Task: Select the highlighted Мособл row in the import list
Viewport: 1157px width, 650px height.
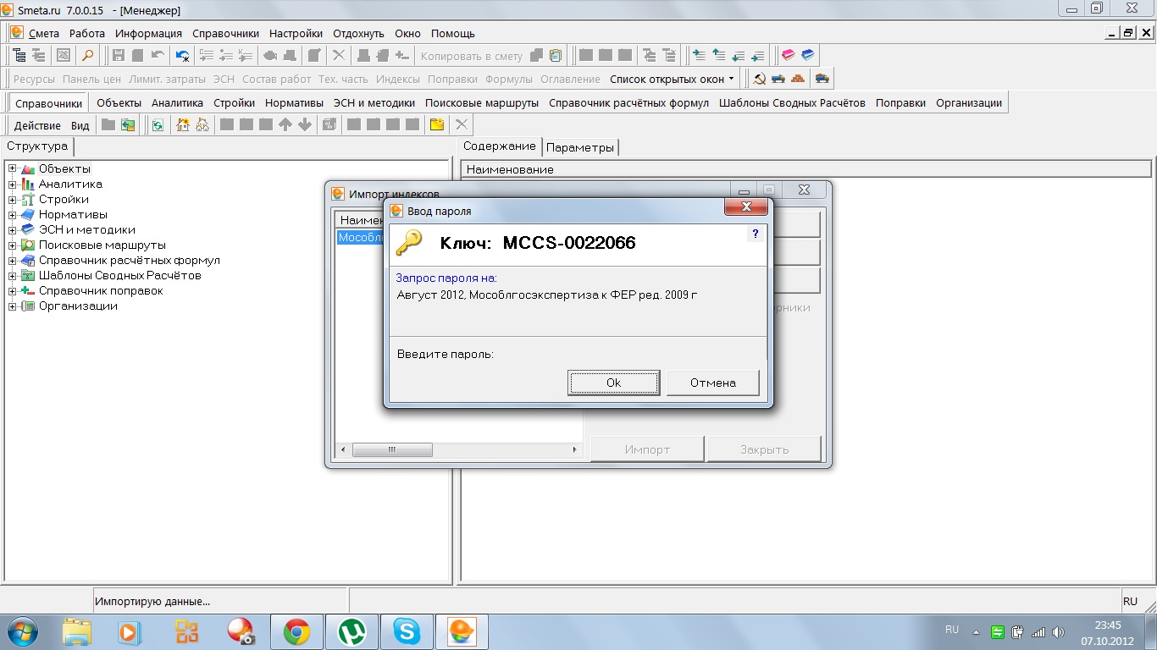Action: pyautogui.click(x=361, y=238)
